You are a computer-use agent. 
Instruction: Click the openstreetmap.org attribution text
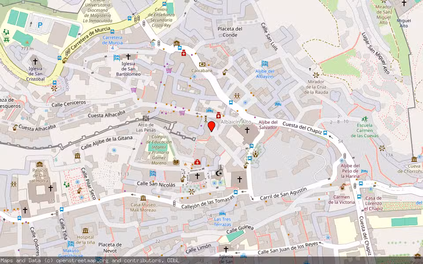82,260
